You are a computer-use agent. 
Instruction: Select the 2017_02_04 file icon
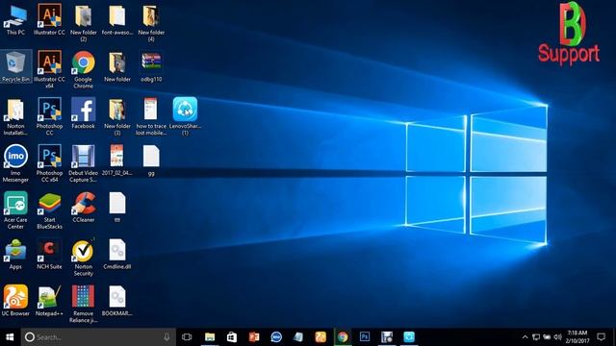tap(117, 161)
